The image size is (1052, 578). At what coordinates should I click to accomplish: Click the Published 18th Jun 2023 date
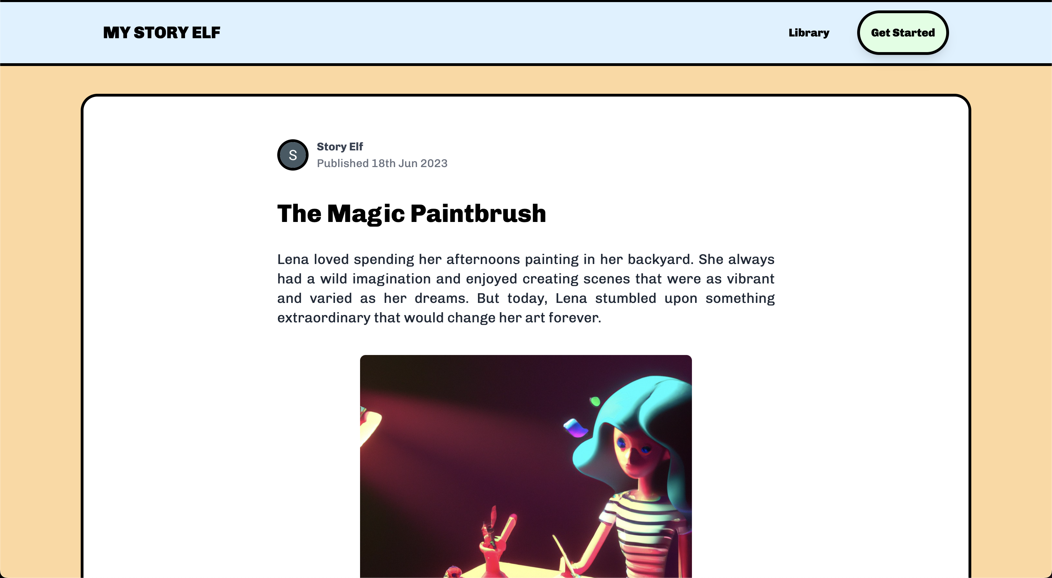[x=382, y=163]
